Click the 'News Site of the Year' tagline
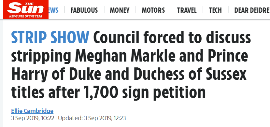The width and height of the screenshot is (270, 127). (26, 17)
